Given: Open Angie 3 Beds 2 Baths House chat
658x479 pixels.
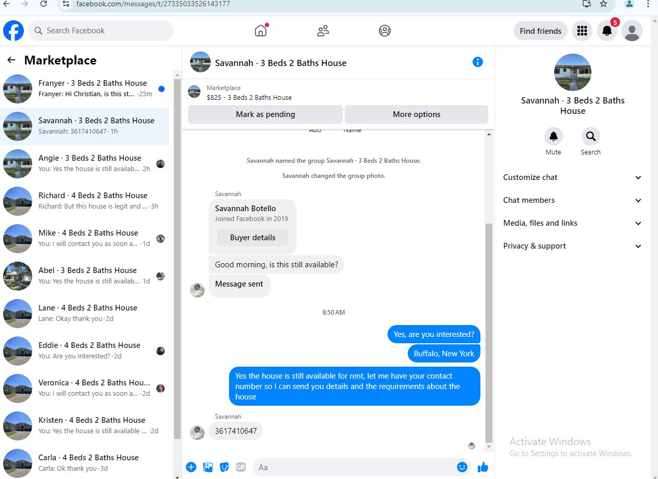Looking at the screenshot, I should tap(84, 163).
